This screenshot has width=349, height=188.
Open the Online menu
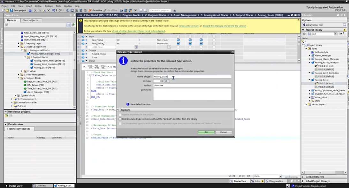tap(38, 6)
